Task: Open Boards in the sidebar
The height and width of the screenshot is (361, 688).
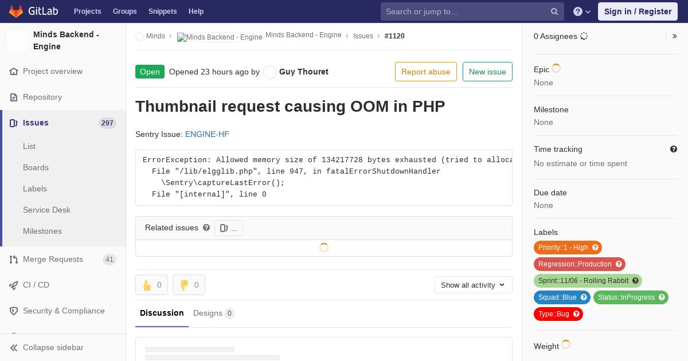Action: point(36,167)
